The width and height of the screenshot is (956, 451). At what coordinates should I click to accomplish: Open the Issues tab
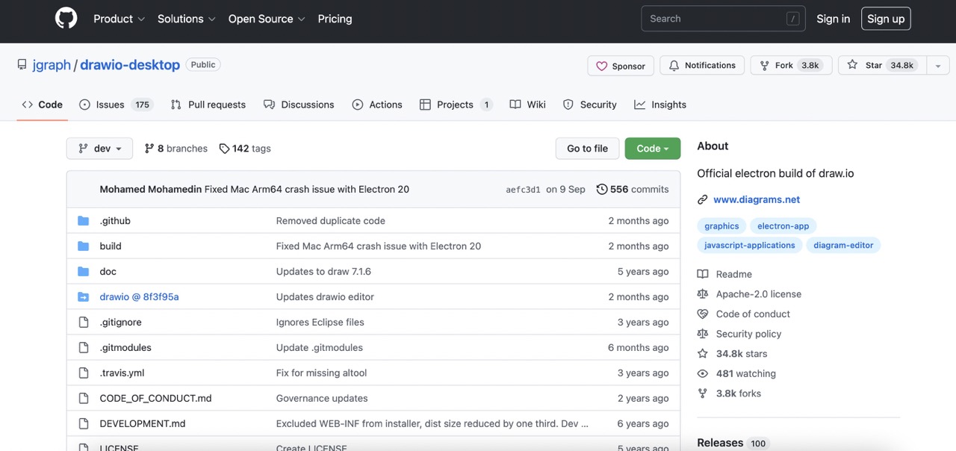click(x=116, y=105)
